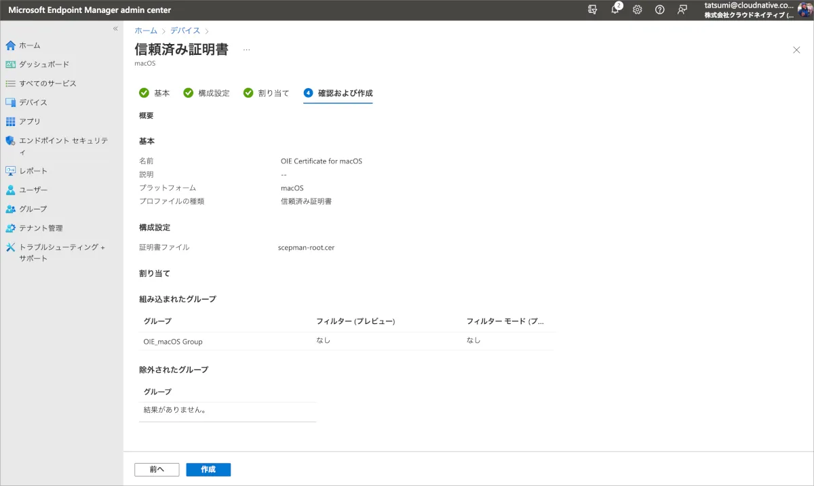Open テナント管理 in the sidebar

pyautogui.click(x=41, y=228)
